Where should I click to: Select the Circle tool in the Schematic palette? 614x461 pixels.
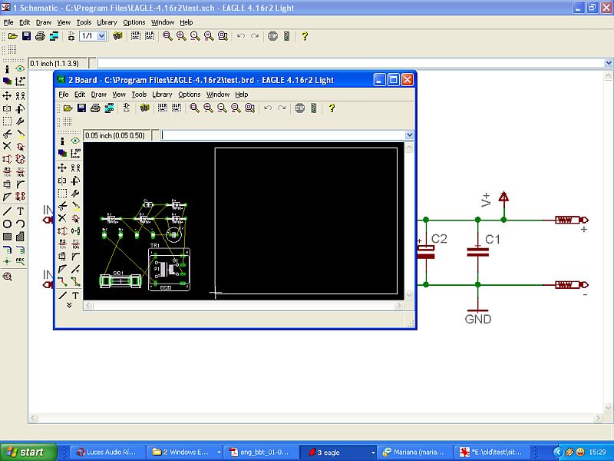click(7, 224)
